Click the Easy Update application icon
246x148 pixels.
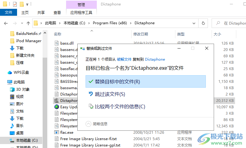[57, 107]
